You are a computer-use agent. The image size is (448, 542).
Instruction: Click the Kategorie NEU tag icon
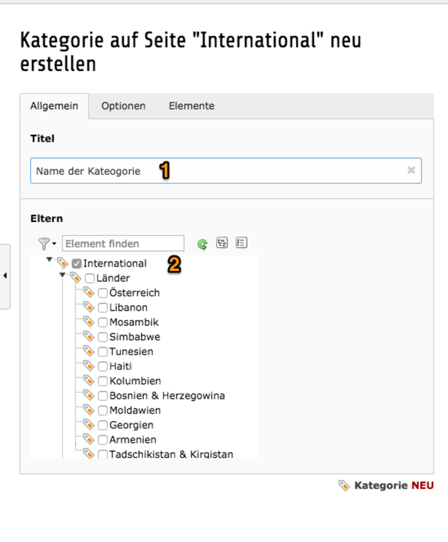[344, 485]
